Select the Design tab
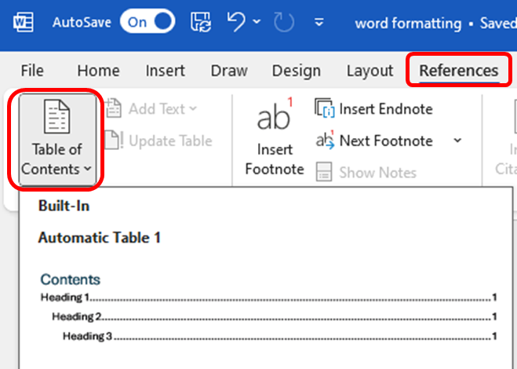 pyautogui.click(x=297, y=71)
